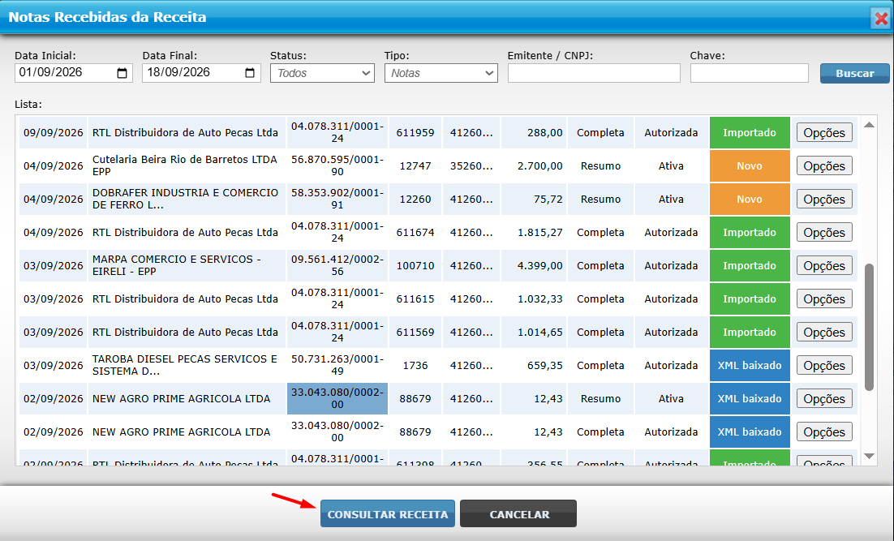Close the Notas Recebidas da Receita dialog

click(882, 18)
